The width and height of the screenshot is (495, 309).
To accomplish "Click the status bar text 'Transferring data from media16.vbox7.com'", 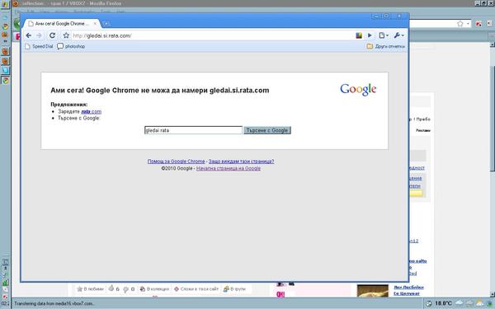I will point(54,303).
